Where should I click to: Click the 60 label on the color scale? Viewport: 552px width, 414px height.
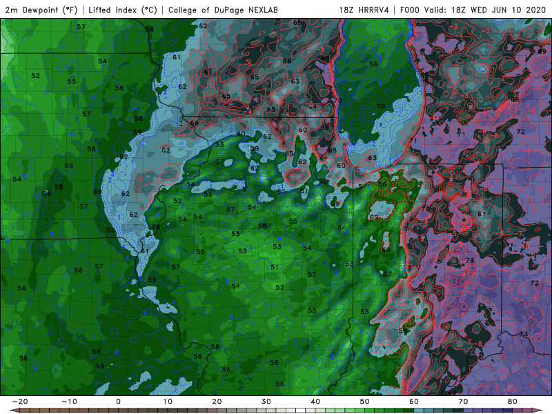click(x=414, y=402)
